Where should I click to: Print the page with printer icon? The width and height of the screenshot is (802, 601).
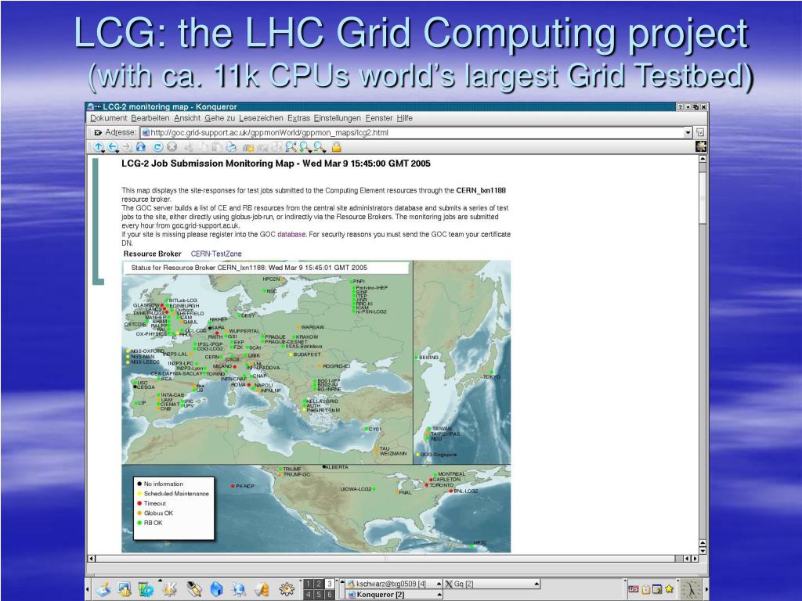[x=231, y=147]
